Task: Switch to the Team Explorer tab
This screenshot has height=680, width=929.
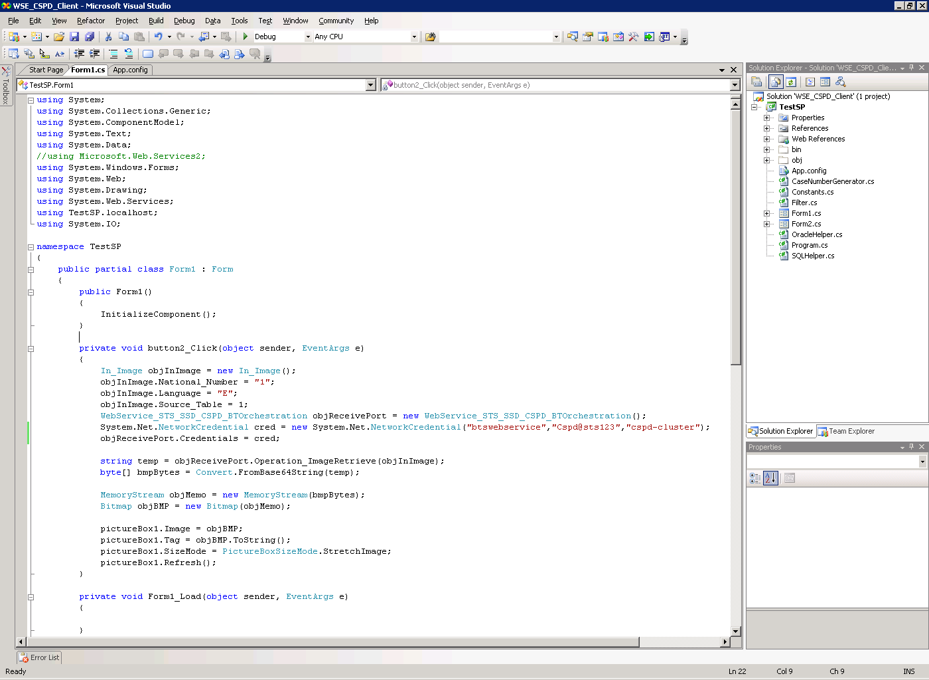Action: coord(846,431)
